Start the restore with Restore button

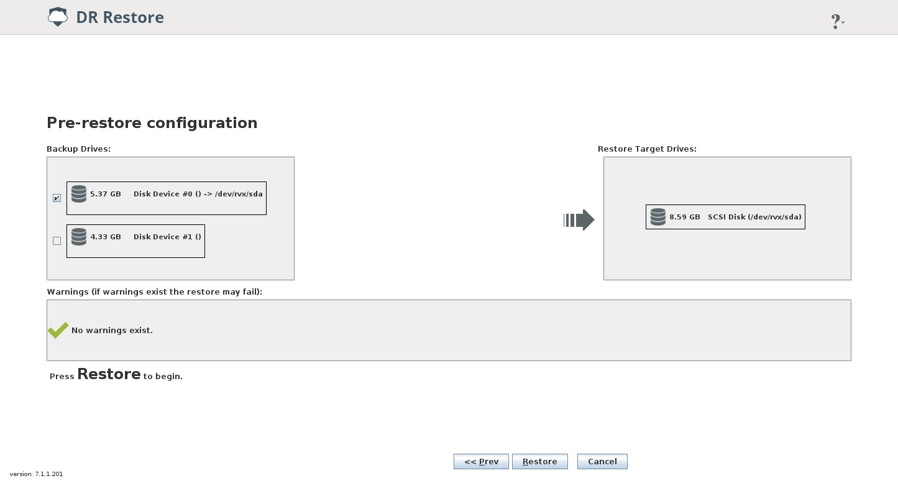(x=540, y=461)
